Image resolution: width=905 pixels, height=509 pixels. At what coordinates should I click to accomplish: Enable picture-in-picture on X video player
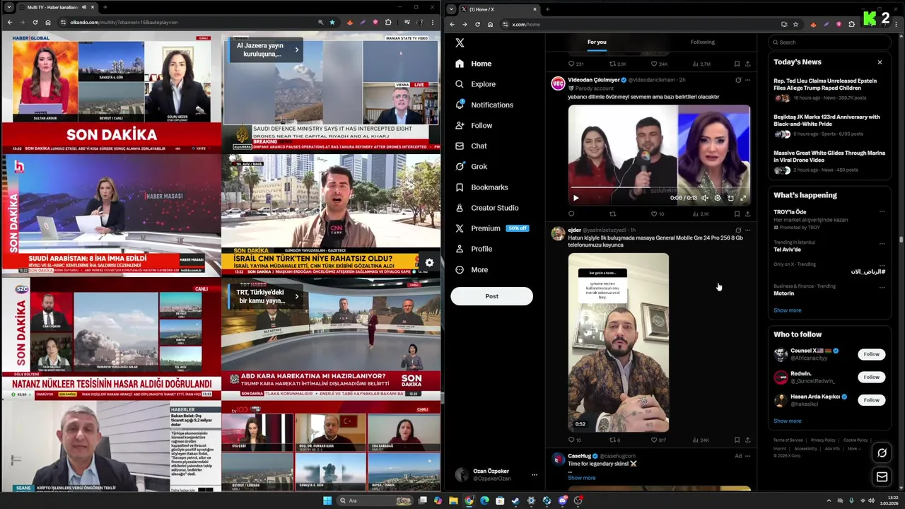pos(730,198)
